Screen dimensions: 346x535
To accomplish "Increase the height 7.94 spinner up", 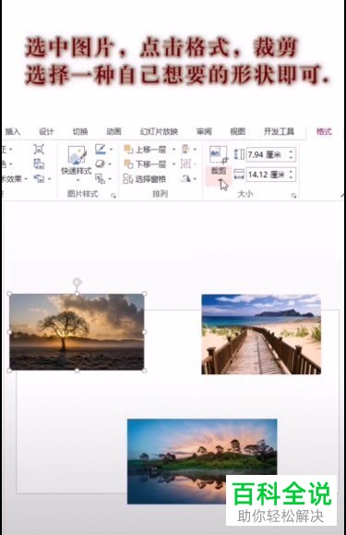I will point(291,152).
